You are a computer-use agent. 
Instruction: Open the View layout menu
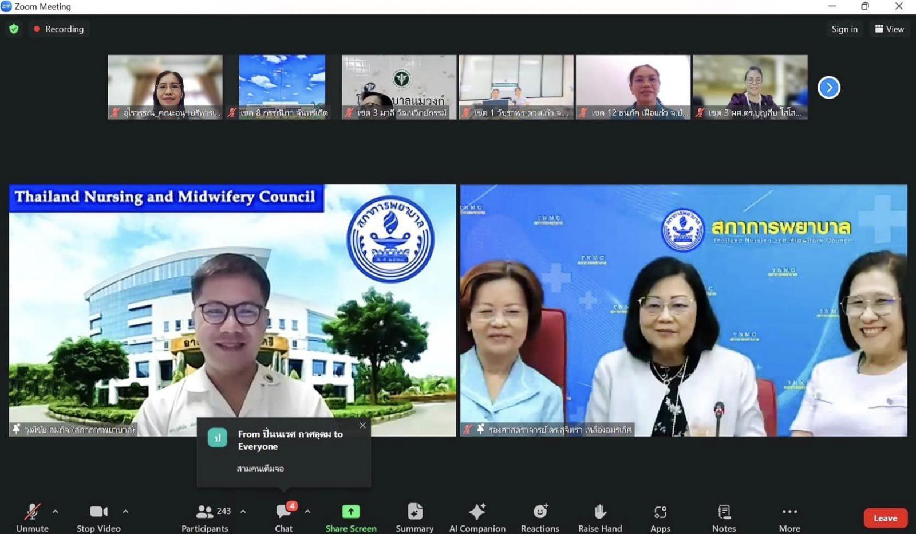pyautogui.click(x=889, y=29)
